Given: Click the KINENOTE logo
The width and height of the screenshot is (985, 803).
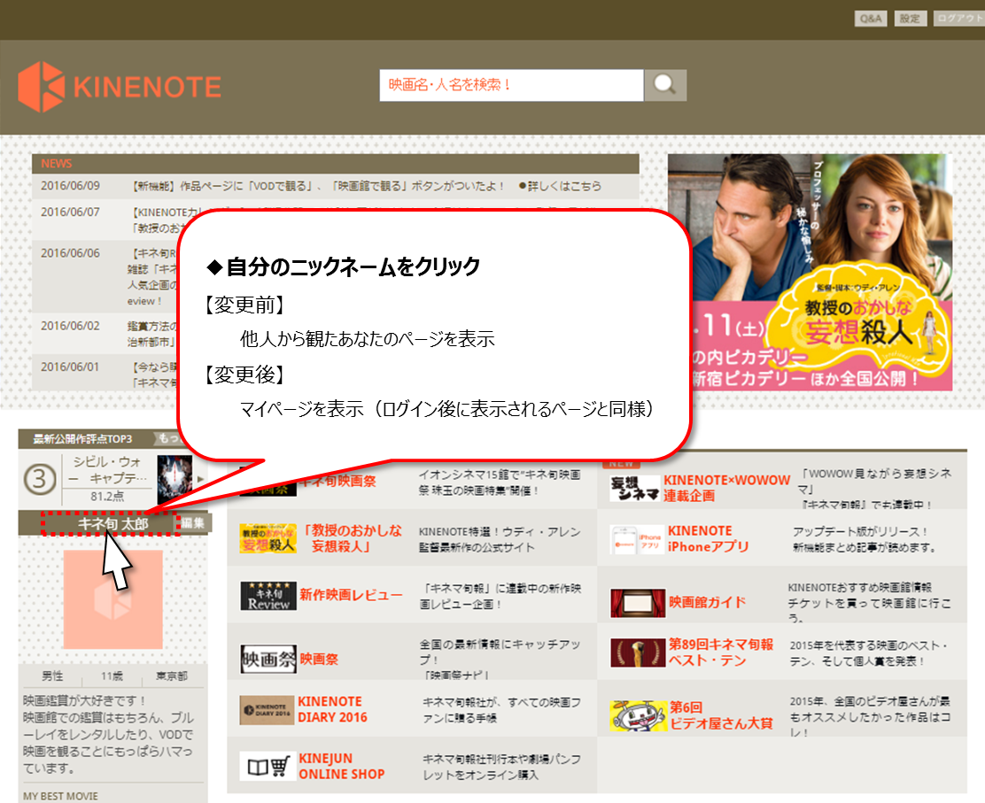Looking at the screenshot, I should click(120, 87).
